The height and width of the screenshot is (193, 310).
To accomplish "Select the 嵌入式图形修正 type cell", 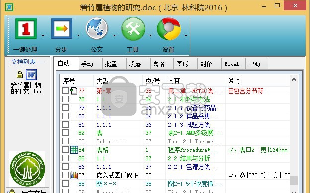I will pyautogui.click(x=117, y=175).
